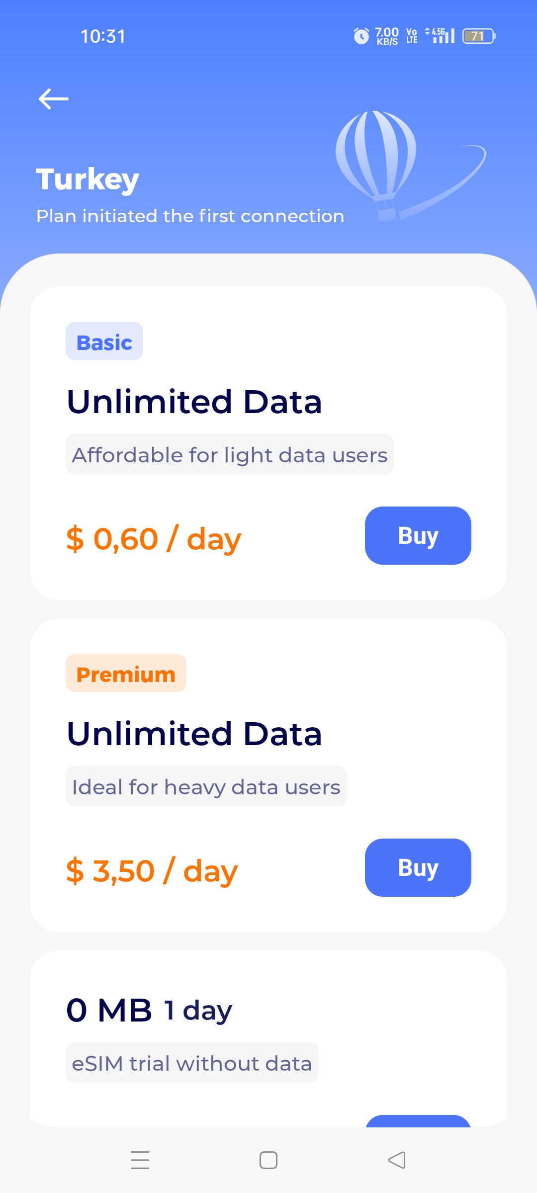
Task: Tap the VoLTE status icon
Action: click(412, 36)
